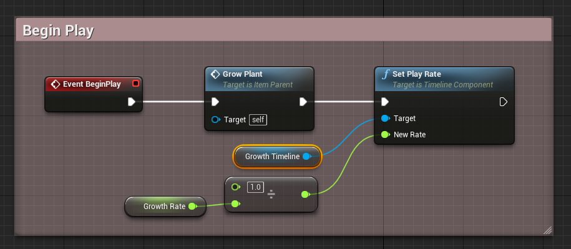Image resolution: width=571 pixels, height=249 pixels.
Task: Click the Growth Timeline blue output pin
Action: tap(306, 157)
